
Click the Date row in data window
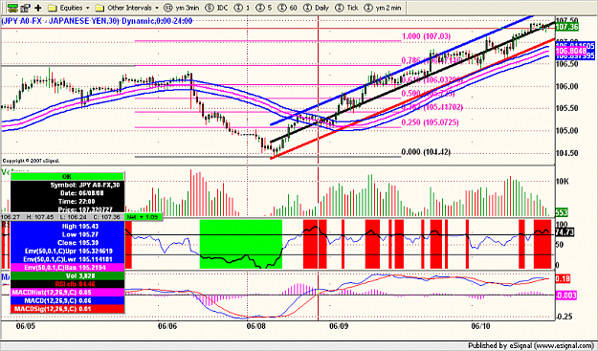[x=67, y=193]
